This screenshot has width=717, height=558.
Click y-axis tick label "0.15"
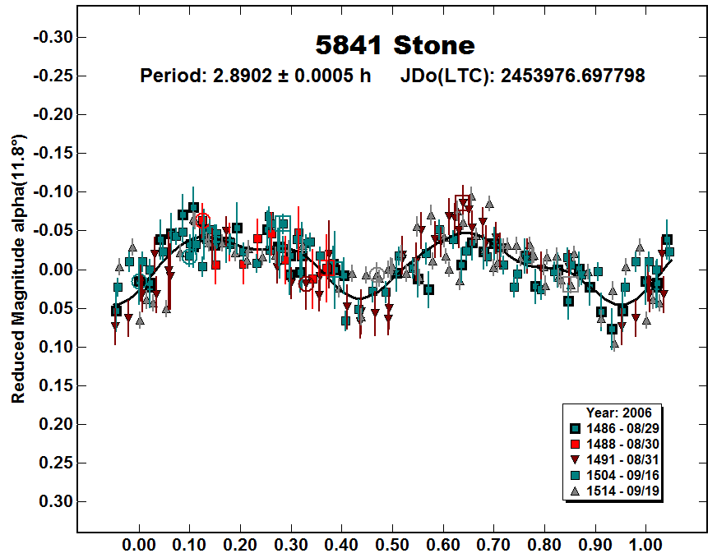pyautogui.click(x=56, y=385)
